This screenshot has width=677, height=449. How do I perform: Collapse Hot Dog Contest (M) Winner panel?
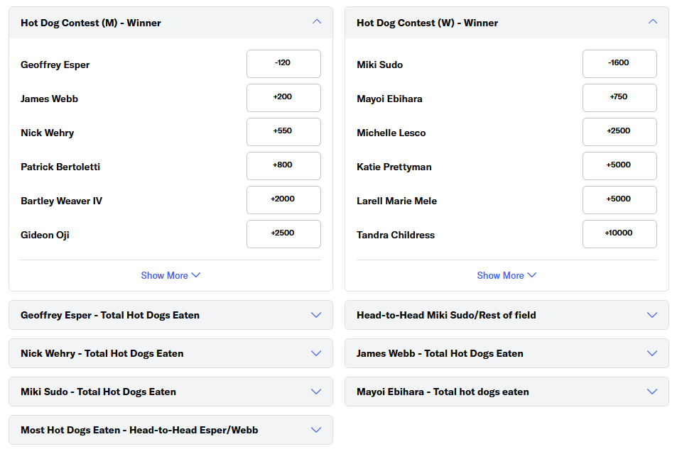tap(317, 22)
